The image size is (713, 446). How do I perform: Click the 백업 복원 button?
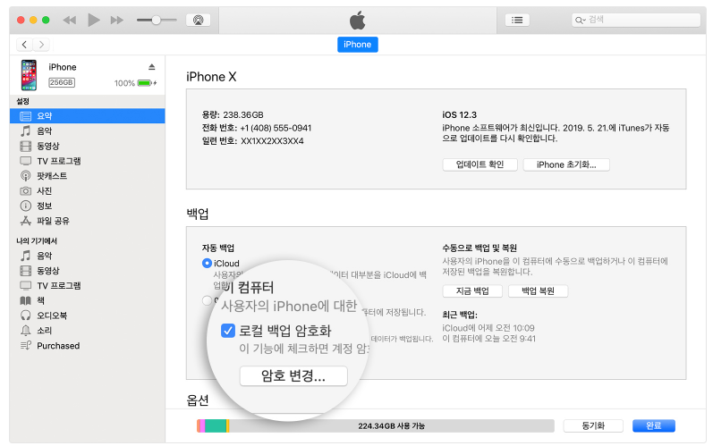click(538, 291)
